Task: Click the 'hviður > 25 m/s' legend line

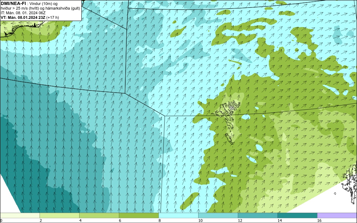Action: pyautogui.click(x=40, y=9)
